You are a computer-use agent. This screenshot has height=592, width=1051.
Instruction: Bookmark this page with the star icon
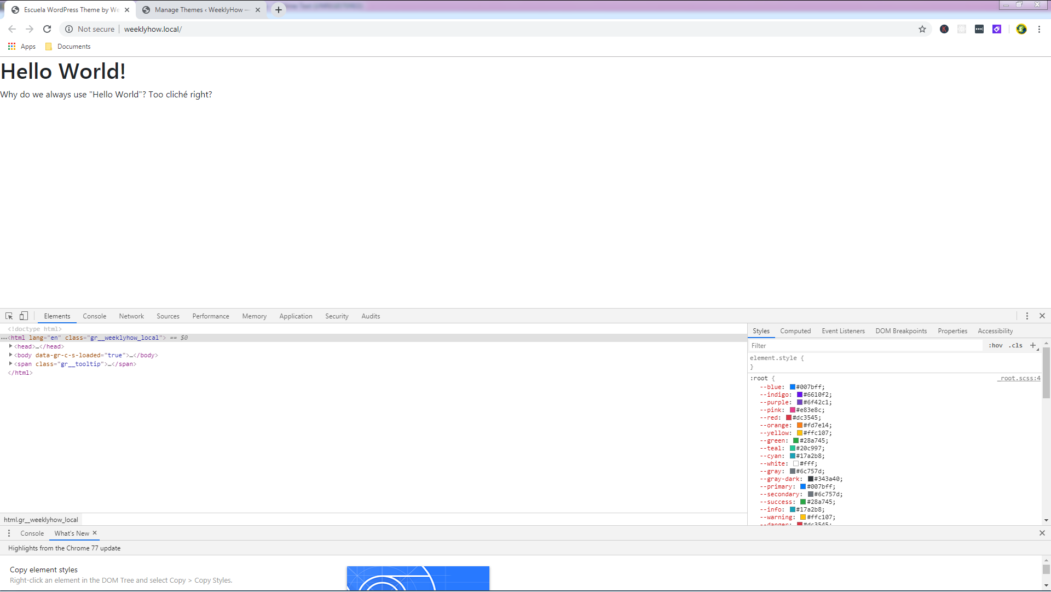point(922,29)
